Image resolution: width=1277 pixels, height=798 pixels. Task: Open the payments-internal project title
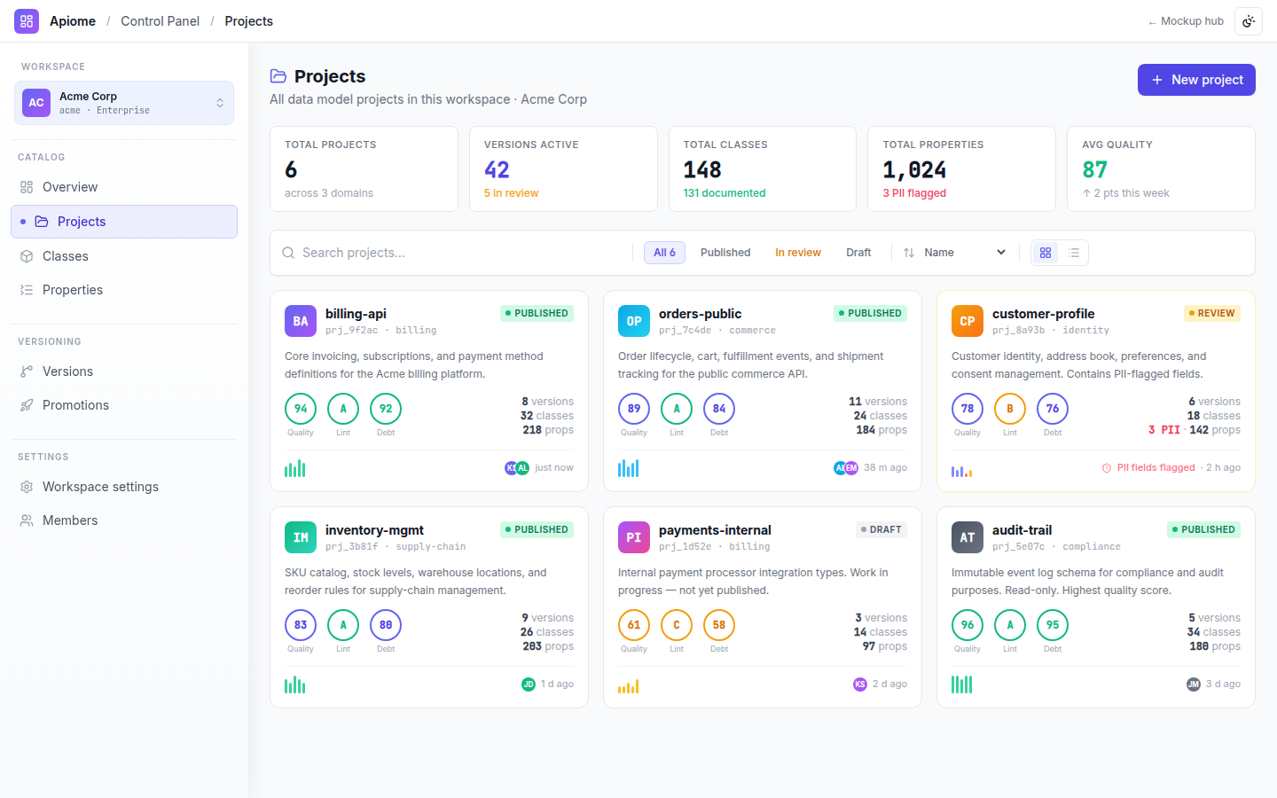point(715,530)
